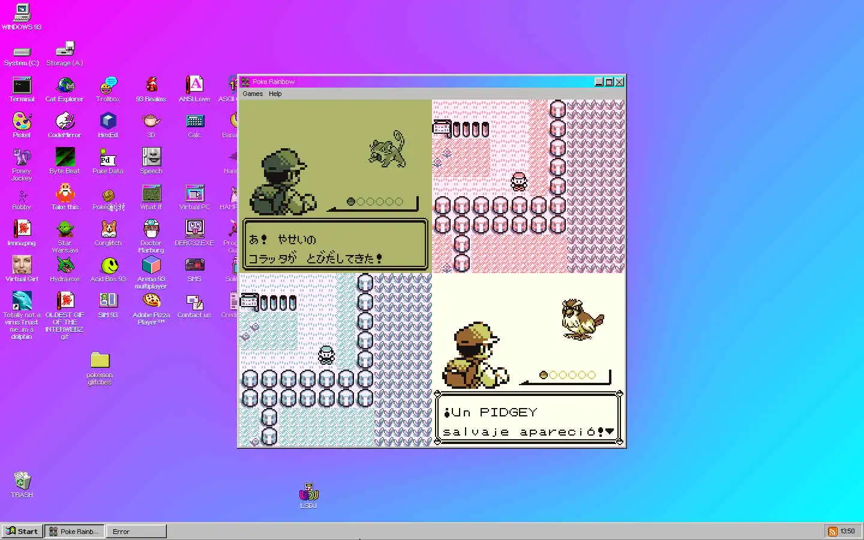Select the Poke Rainb... taskbar button
Image resolution: width=864 pixels, height=540 pixels.
click(x=74, y=531)
